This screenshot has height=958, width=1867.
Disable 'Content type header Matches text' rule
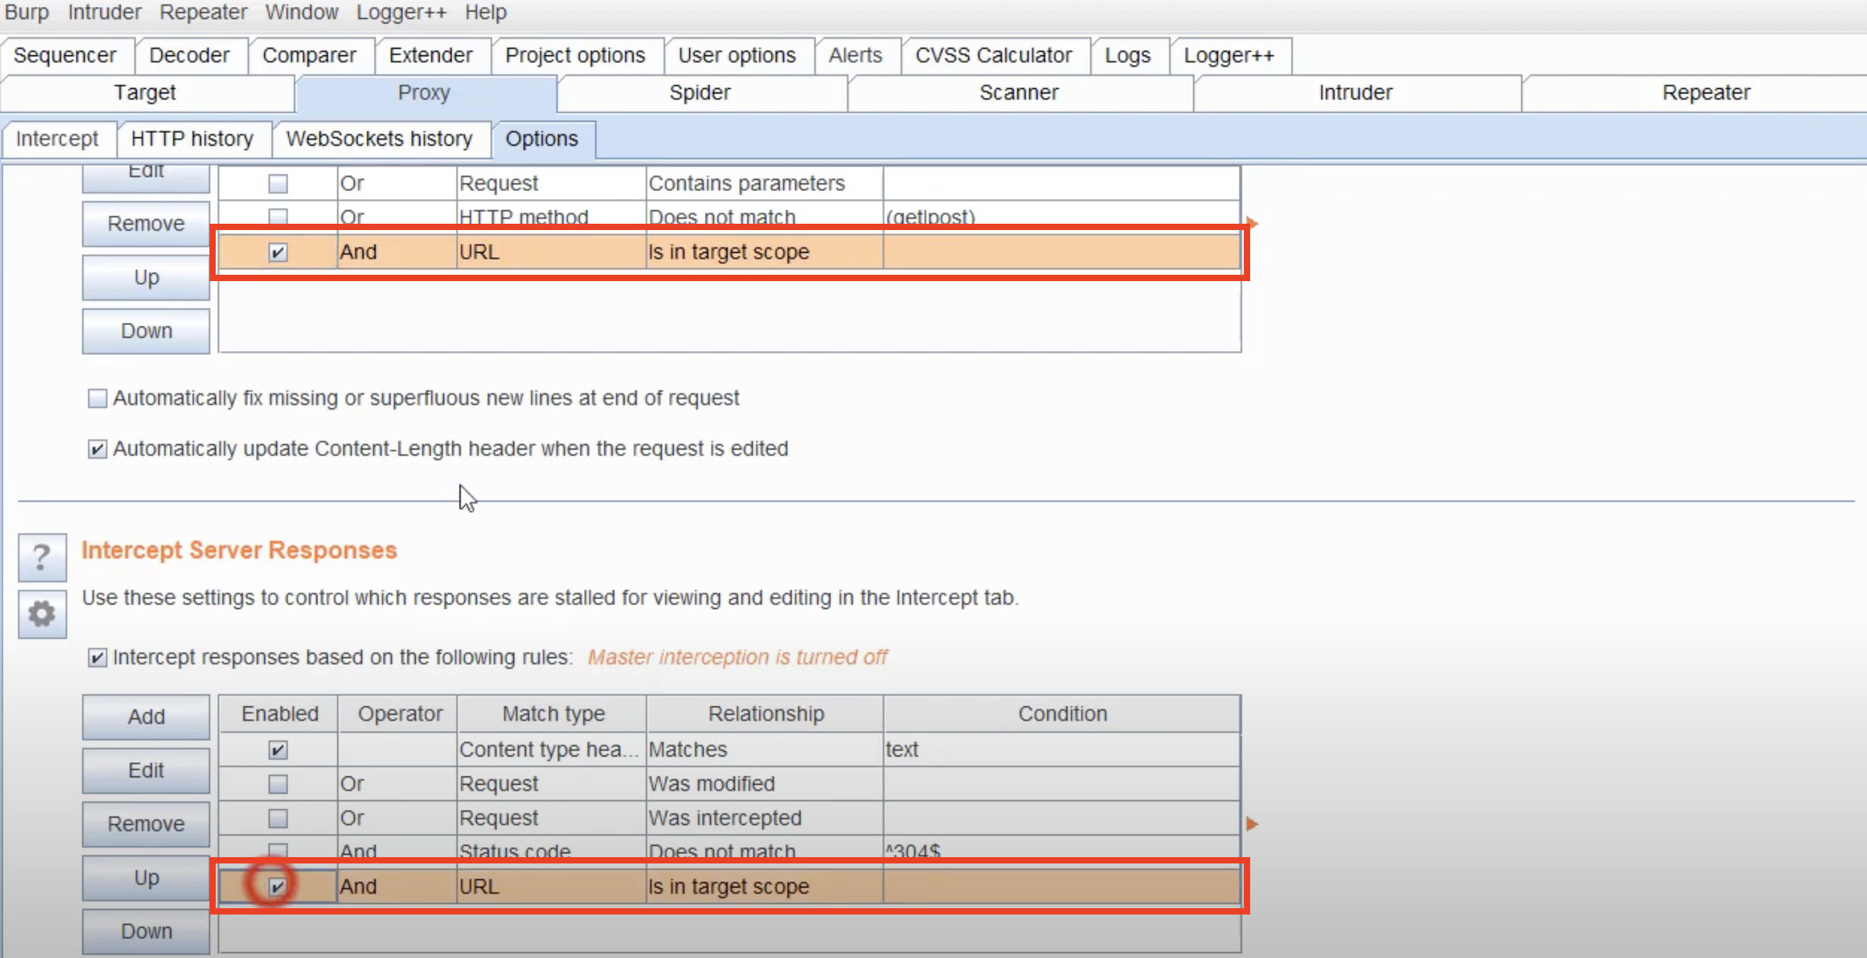pos(278,749)
